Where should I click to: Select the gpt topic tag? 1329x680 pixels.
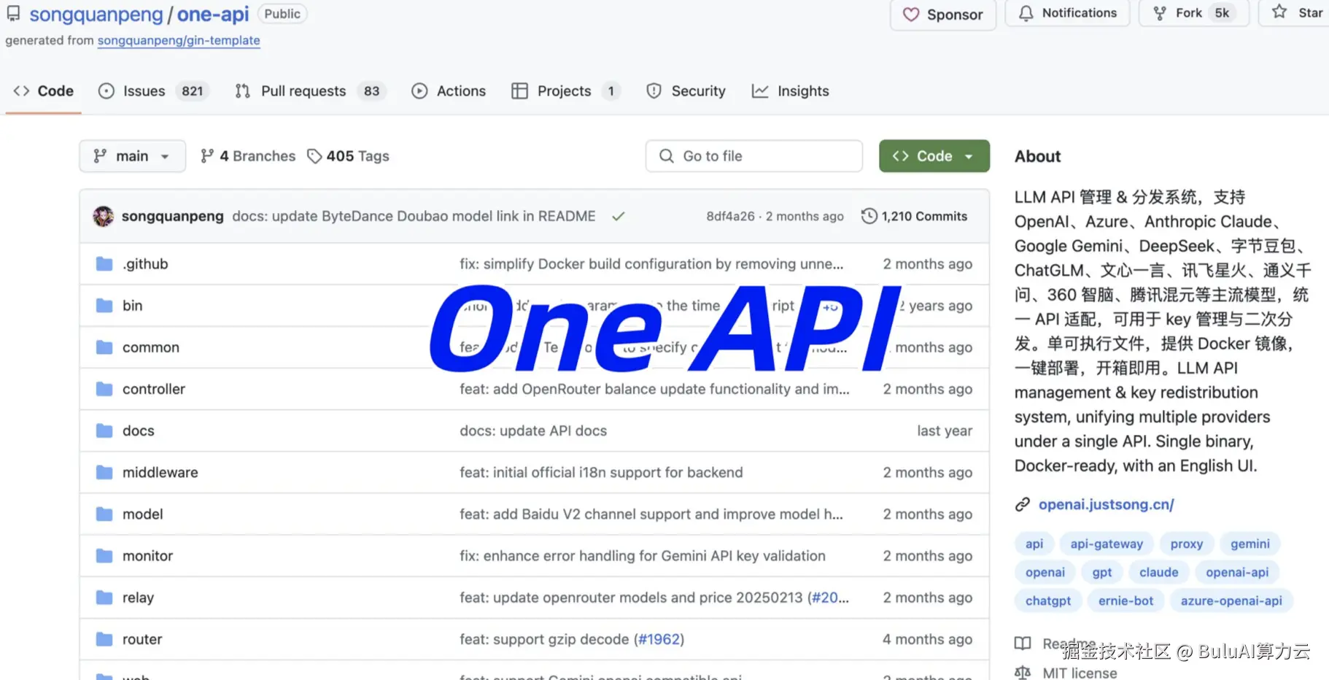(1102, 572)
